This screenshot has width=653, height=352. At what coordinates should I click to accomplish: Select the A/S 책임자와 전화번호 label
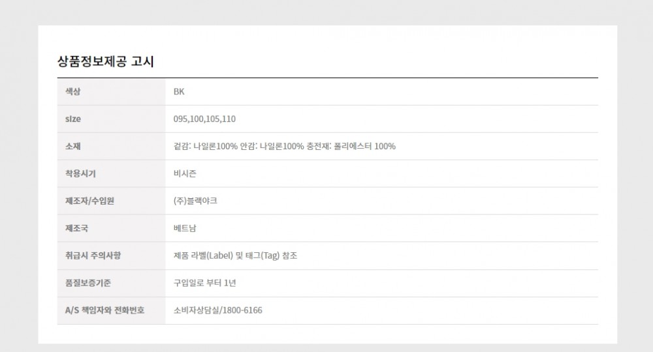click(104, 310)
